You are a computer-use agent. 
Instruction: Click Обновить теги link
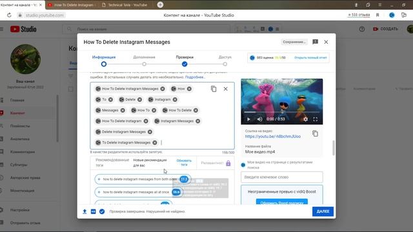point(184,162)
